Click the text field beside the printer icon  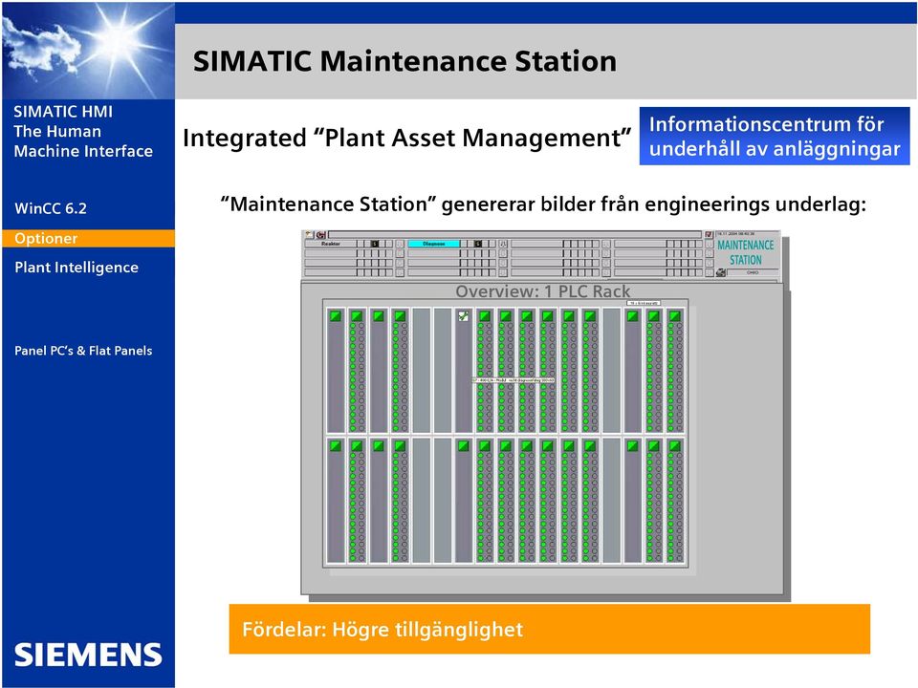coord(753,272)
